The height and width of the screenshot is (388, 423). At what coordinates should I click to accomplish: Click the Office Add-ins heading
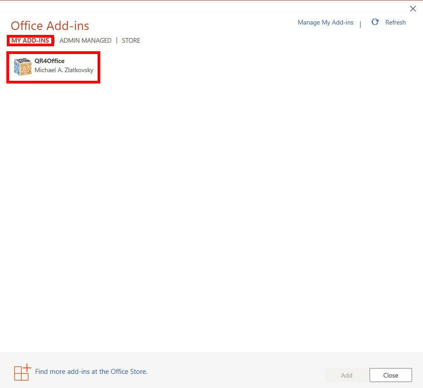coord(50,25)
